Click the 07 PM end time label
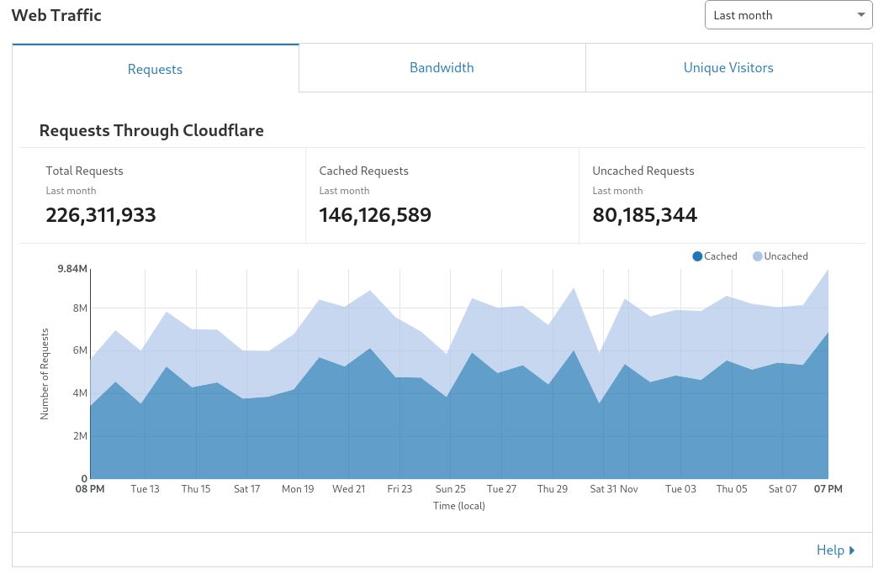 pos(828,489)
